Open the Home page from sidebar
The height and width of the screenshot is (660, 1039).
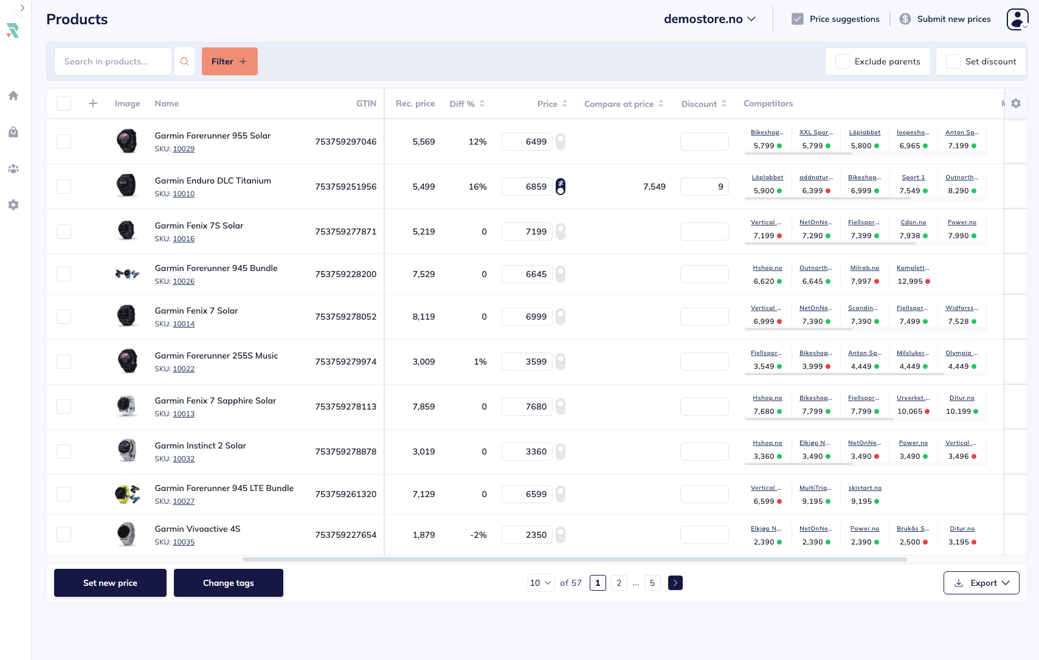click(x=13, y=95)
